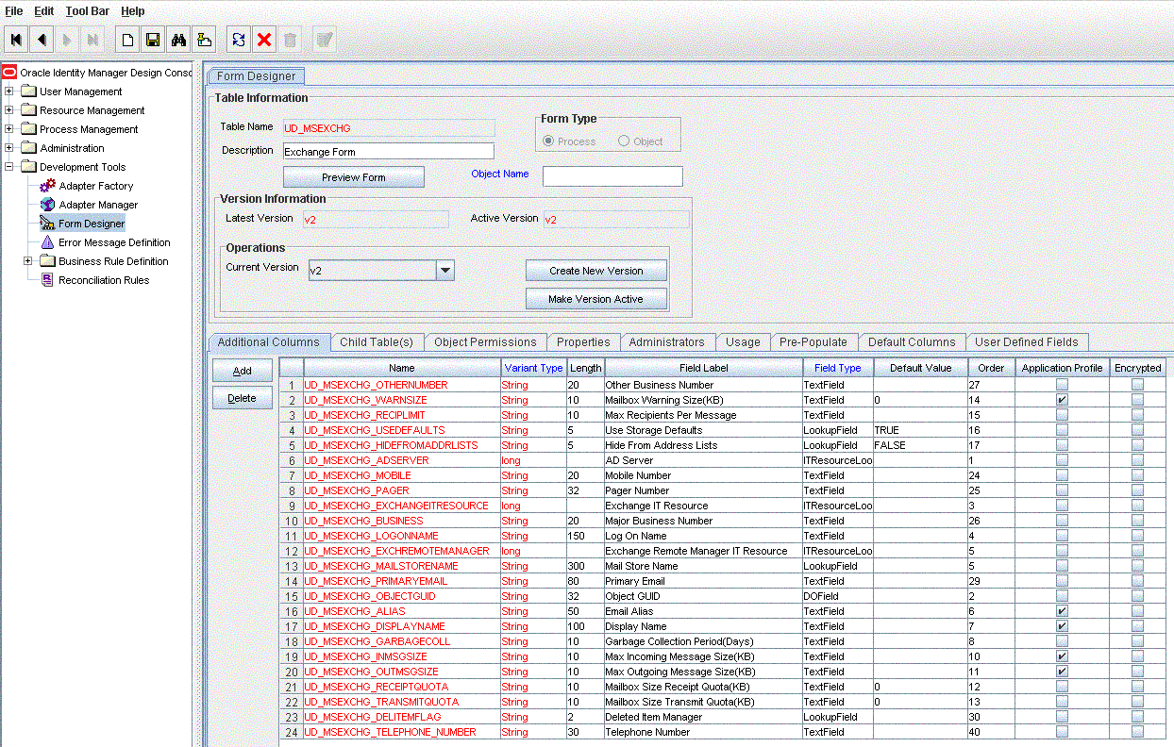Screen dimensions: 1174x747
Task: Toggle Encrypted checkbox for UD_MSEXCHG_LOGONNAME
Action: (1137, 536)
